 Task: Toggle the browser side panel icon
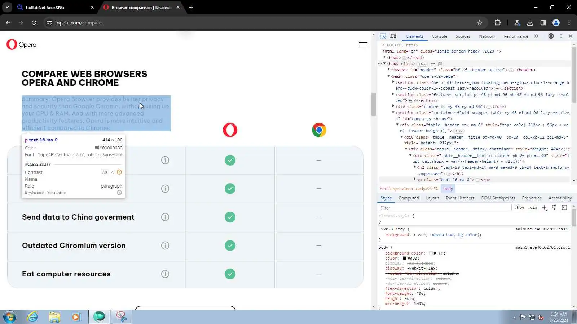pos(543,23)
